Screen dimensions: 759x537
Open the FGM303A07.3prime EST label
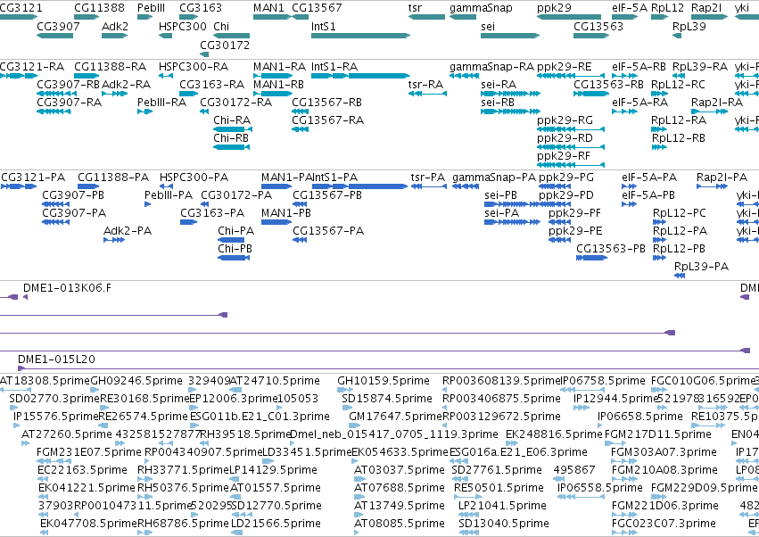point(664,453)
